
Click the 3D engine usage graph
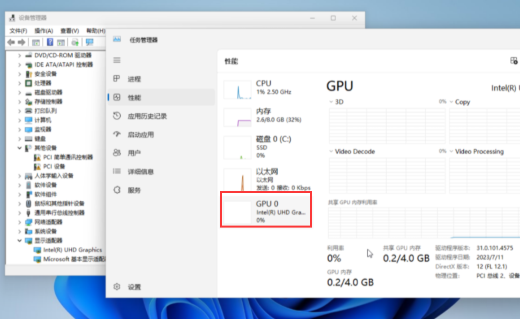coord(387,126)
